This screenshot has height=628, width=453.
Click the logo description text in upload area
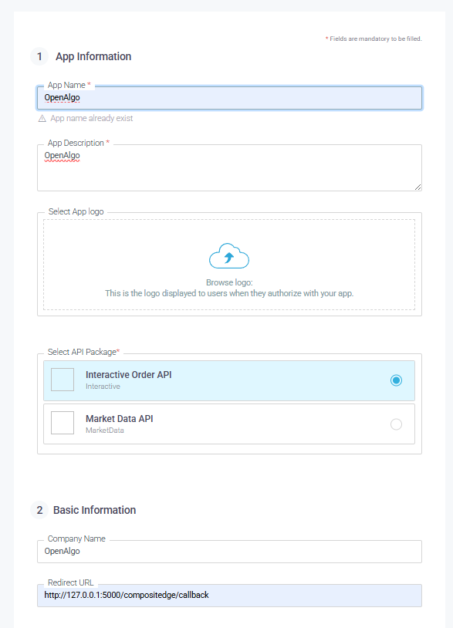(x=229, y=293)
